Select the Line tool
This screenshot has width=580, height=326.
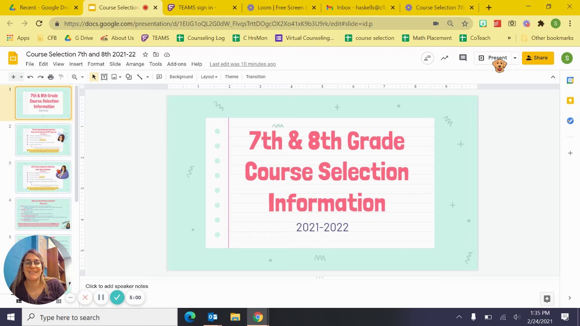click(x=140, y=77)
